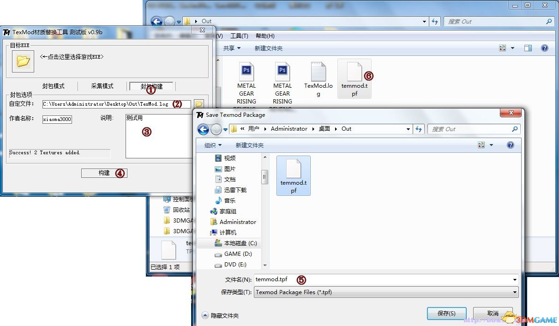559x326 pixels.
Task: Click the 自定文件 path field in TexMod
Action: (x=116, y=104)
